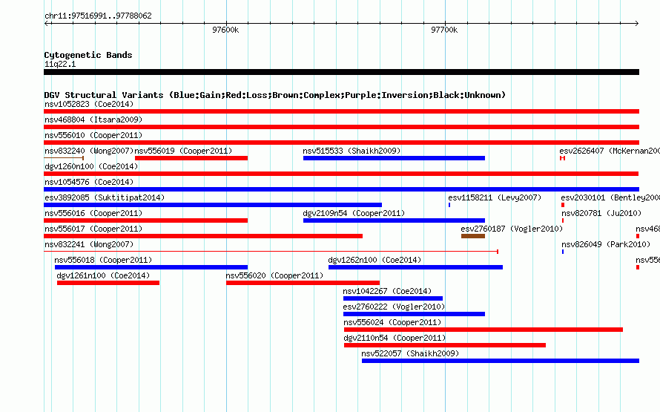Open the nsv1042267 (Coe2014) label
The width and height of the screenshot is (660, 412).
tap(387, 291)
